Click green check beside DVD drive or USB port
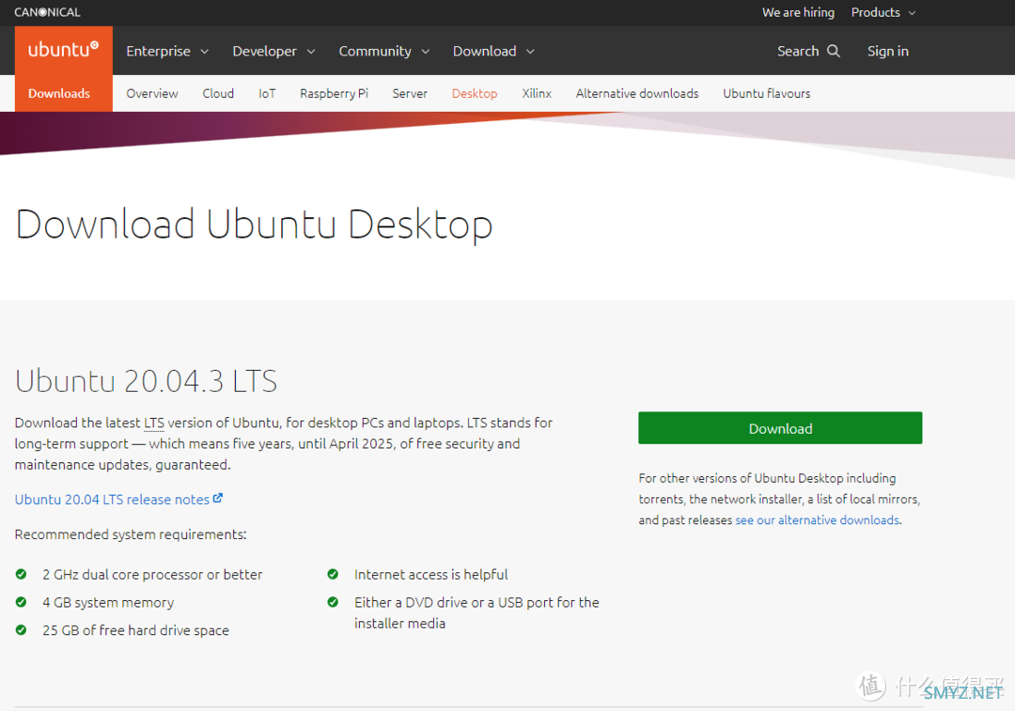 click(333, 602)
